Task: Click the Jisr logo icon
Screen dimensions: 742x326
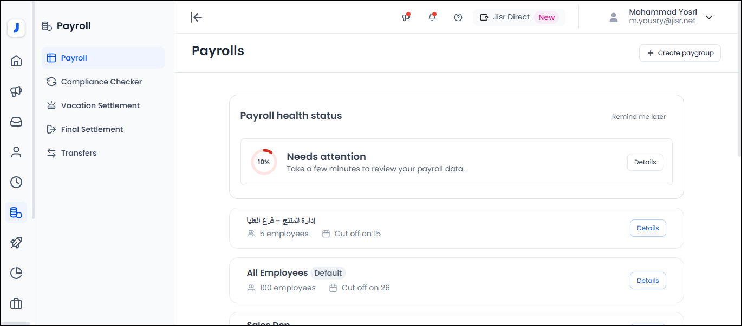Action: click(16, 28)
